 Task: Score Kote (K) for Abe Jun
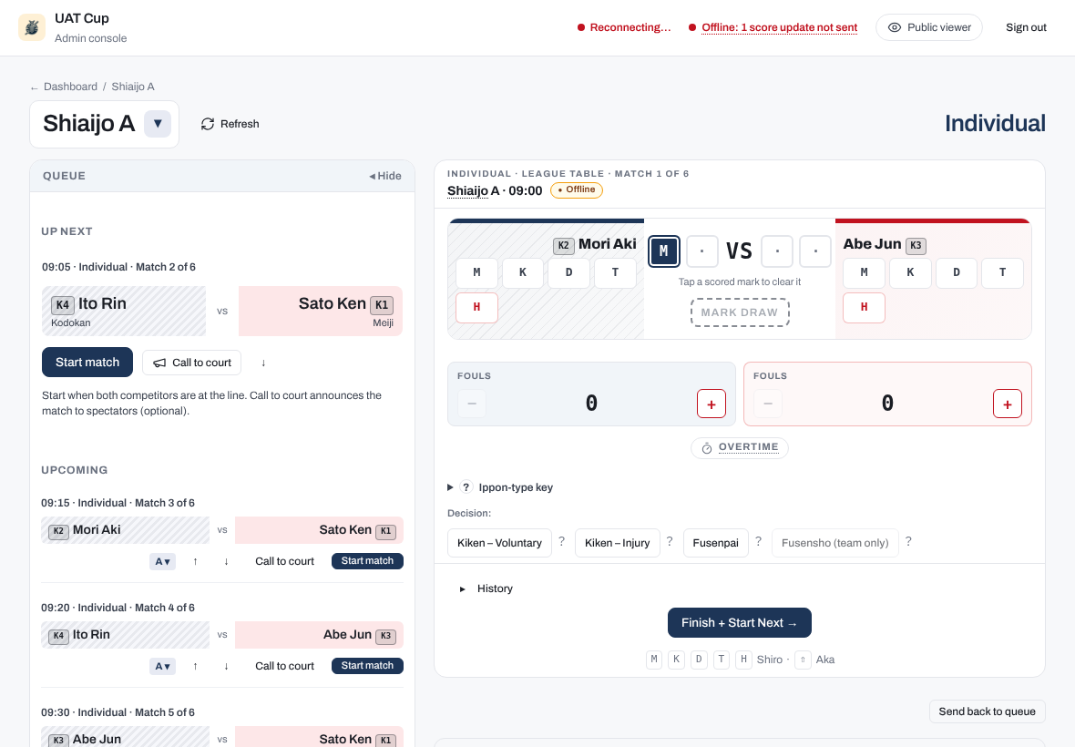click(x=910, y=272)
